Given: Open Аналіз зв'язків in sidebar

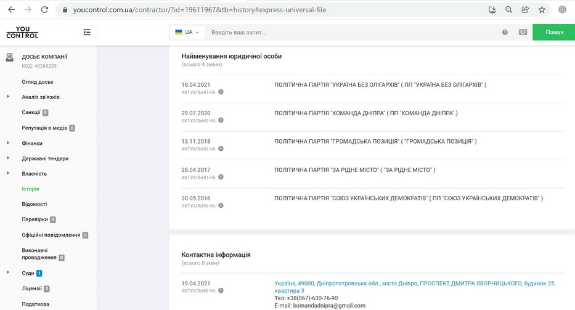Looking at the screenshot, I should tap(40, 97).
